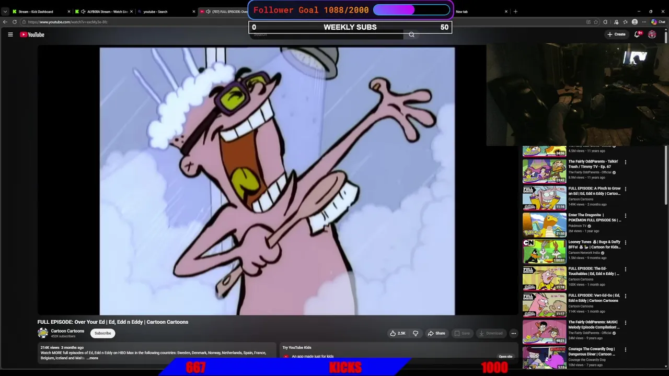This screenshot has height=376, width=669.
Task: Open browser settings and more ellipsis
Action: point(644,22)
